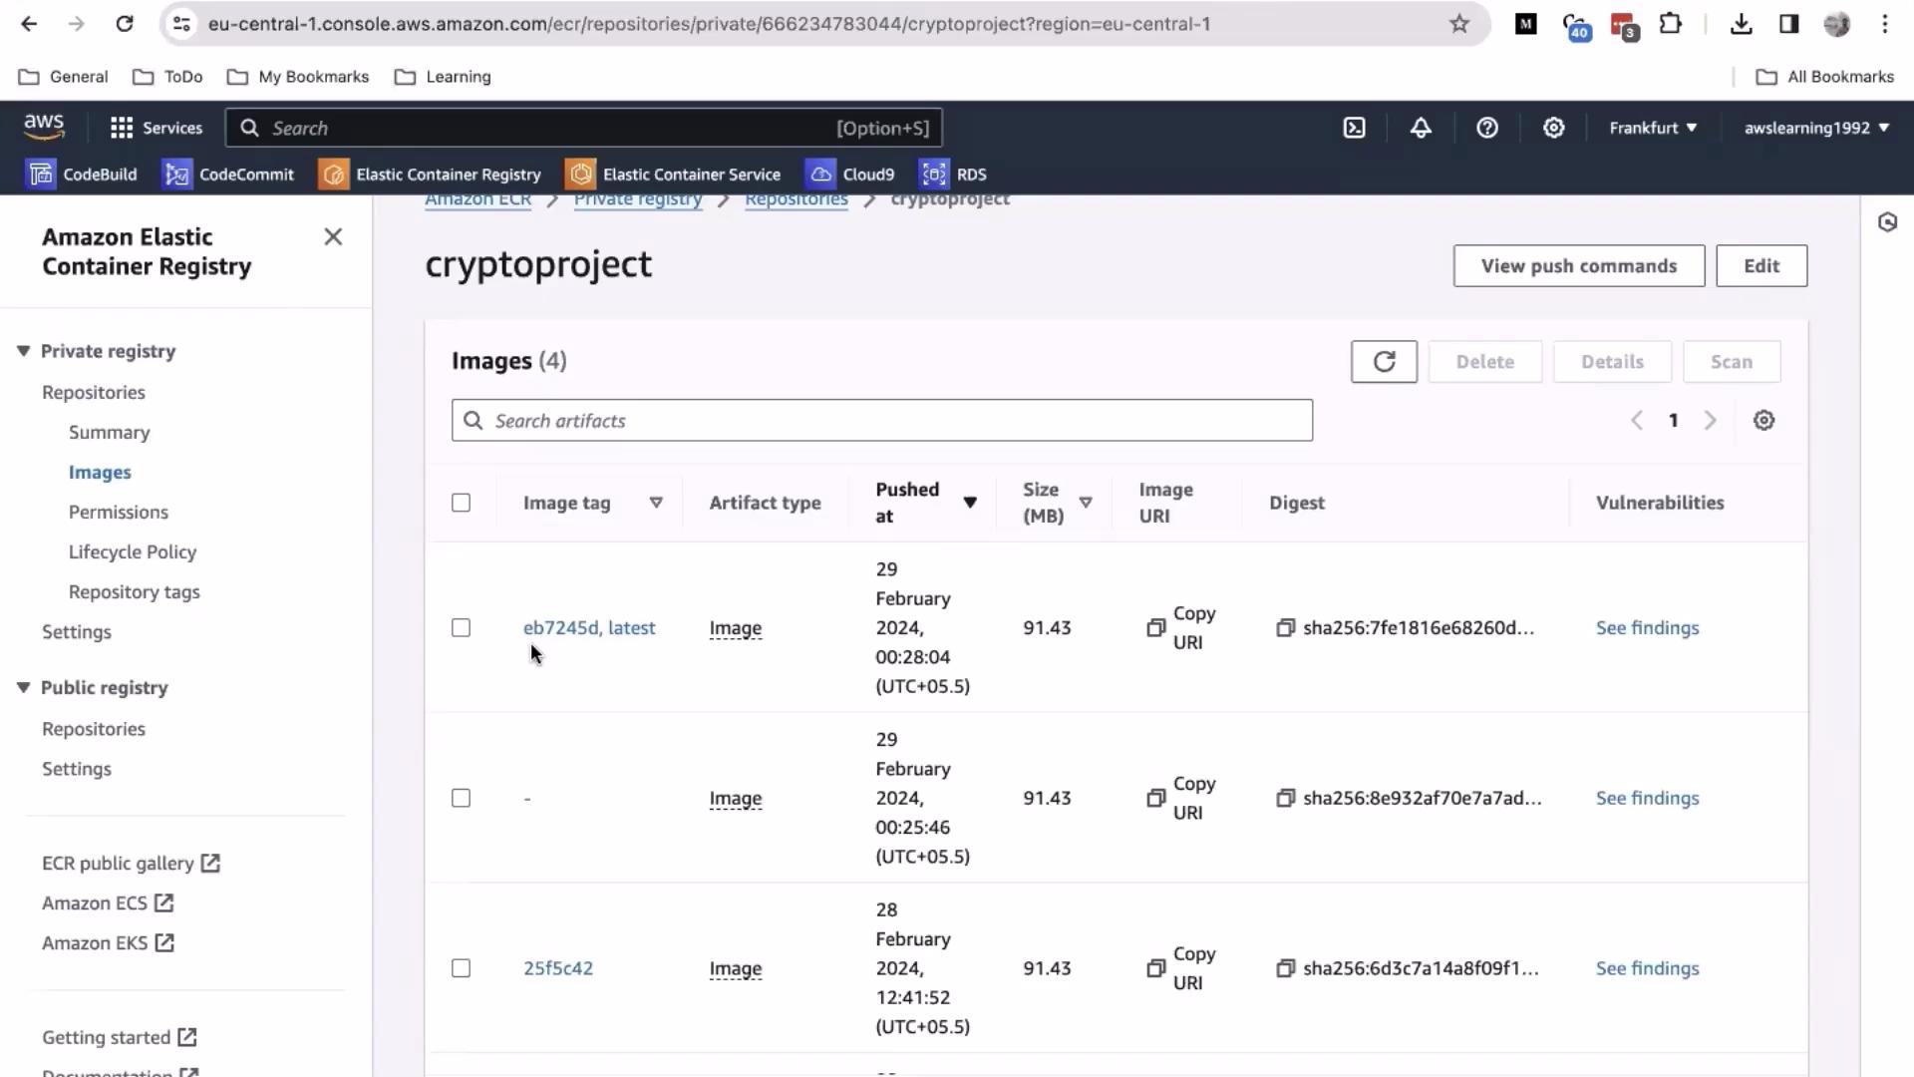Open awslearning1992 account dropdown
This screenshot has height=1077, width=1914.
point(1816,128)
